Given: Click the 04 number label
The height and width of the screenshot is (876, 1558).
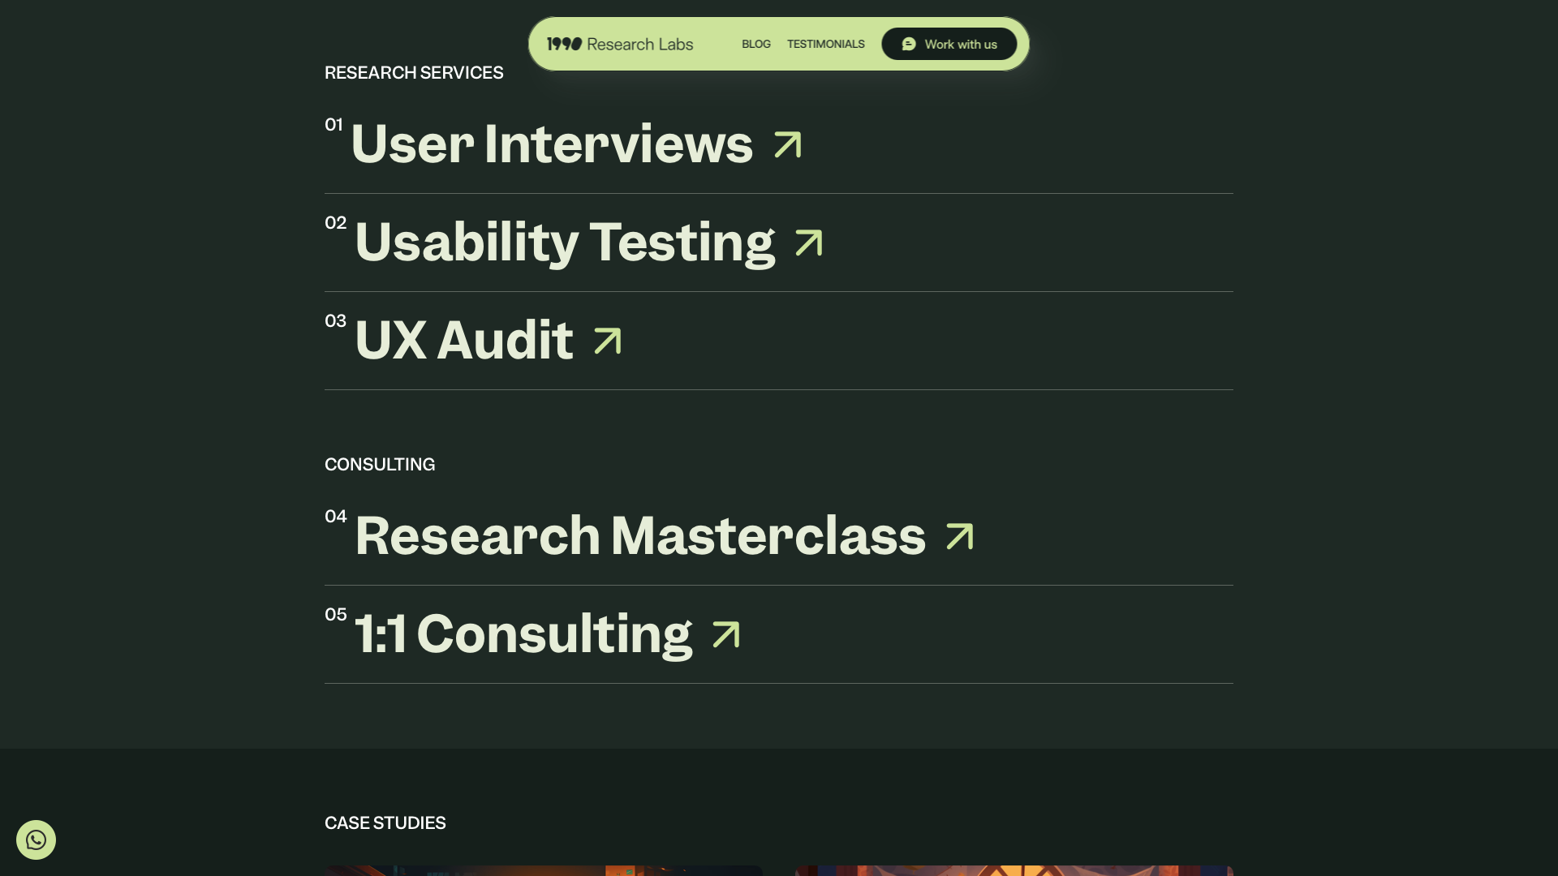Looking at the screenshot, I should 335,516.
